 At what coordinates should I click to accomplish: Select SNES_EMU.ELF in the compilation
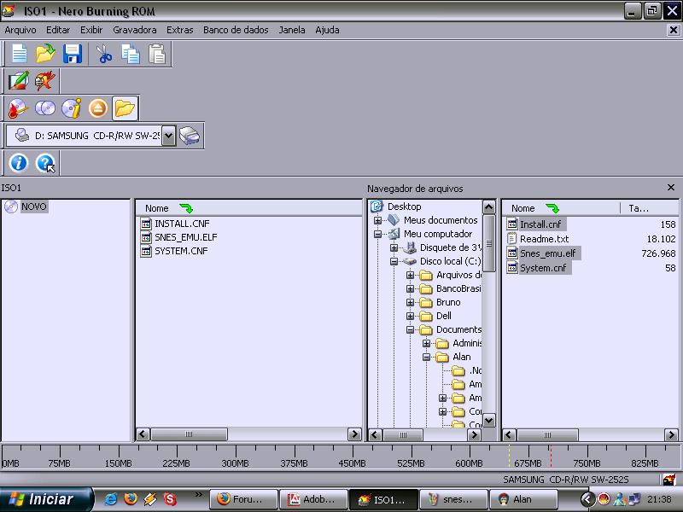185,237
